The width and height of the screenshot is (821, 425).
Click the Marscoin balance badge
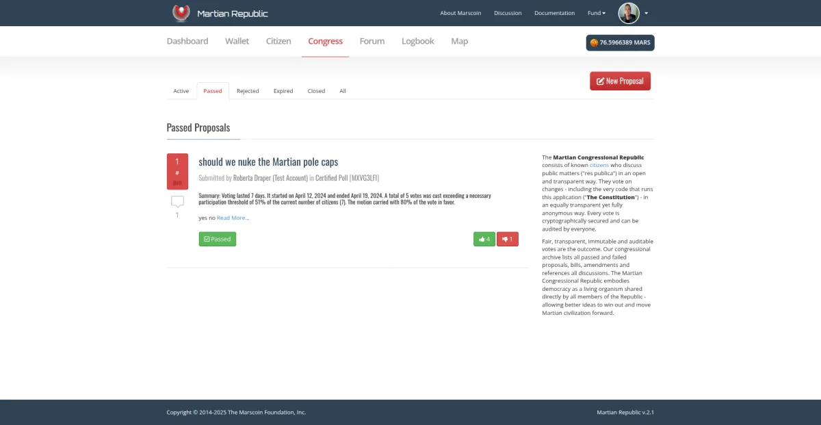pyautogui.click(x=620, y=42)
